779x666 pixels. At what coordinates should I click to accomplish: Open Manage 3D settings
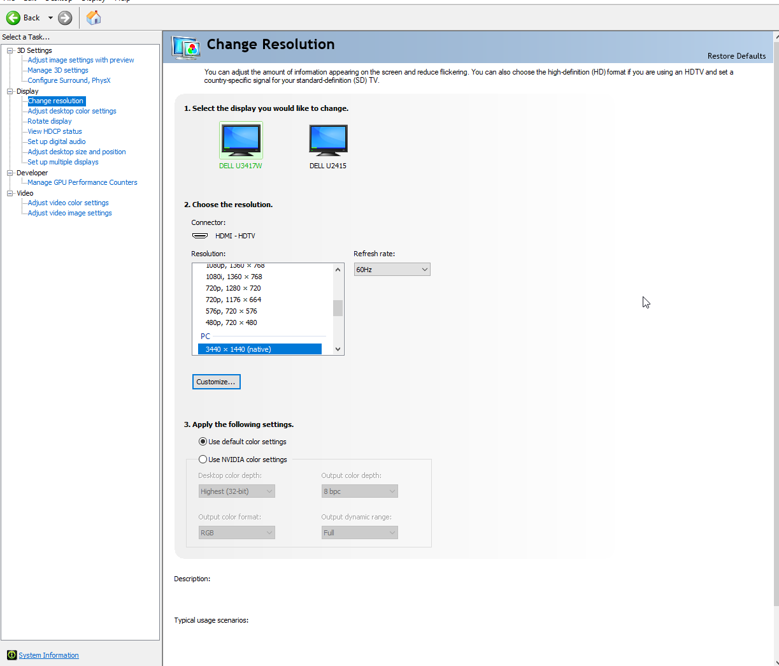pos(58,70)
